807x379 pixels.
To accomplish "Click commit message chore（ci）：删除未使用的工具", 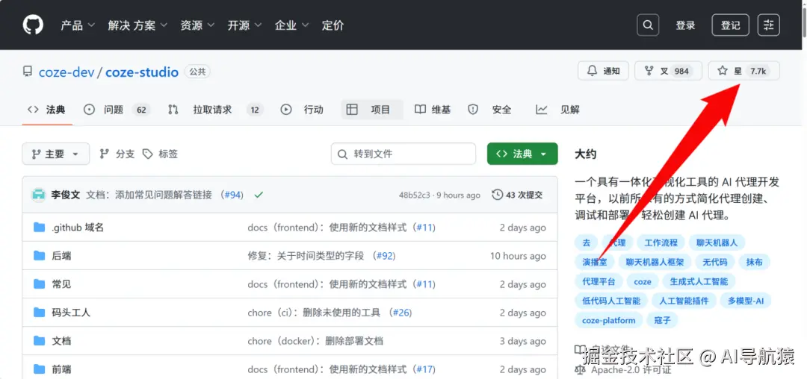I will (314, 313).
